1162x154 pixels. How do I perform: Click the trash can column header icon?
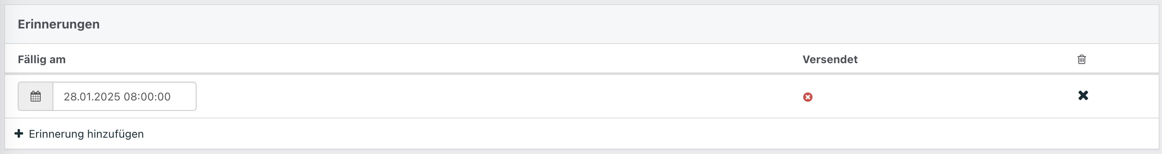point(1081,59)
